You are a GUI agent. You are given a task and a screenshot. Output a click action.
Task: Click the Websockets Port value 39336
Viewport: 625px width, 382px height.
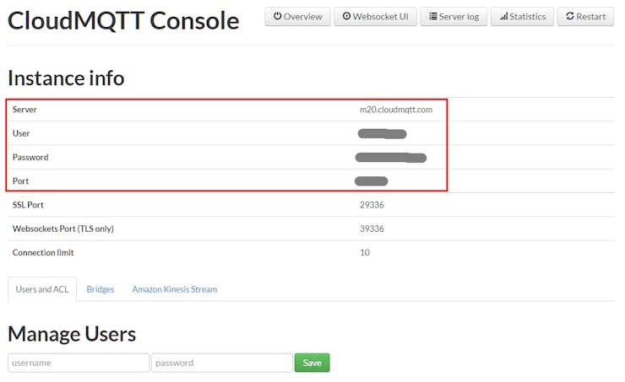tap(372, 229)
